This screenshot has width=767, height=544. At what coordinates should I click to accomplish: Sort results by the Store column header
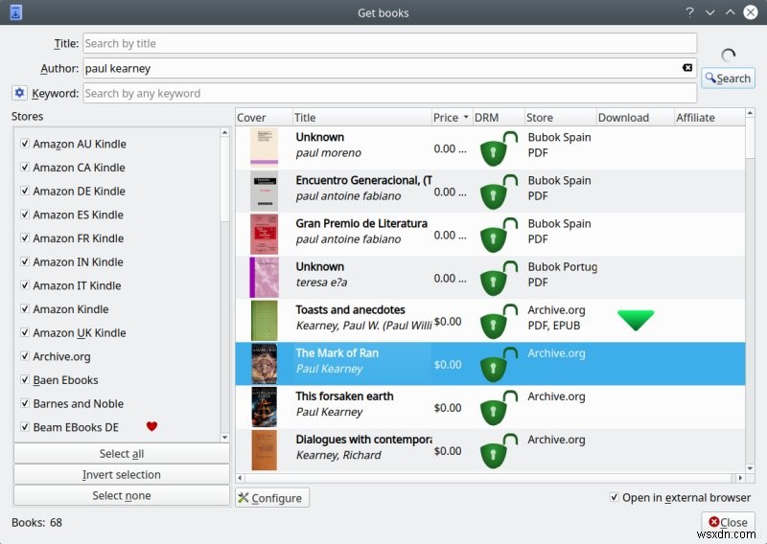click(561, 117)
